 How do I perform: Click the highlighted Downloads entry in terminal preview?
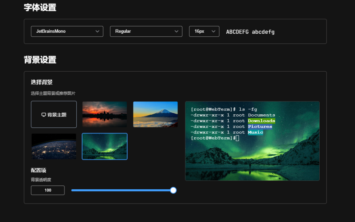point(261,121)
